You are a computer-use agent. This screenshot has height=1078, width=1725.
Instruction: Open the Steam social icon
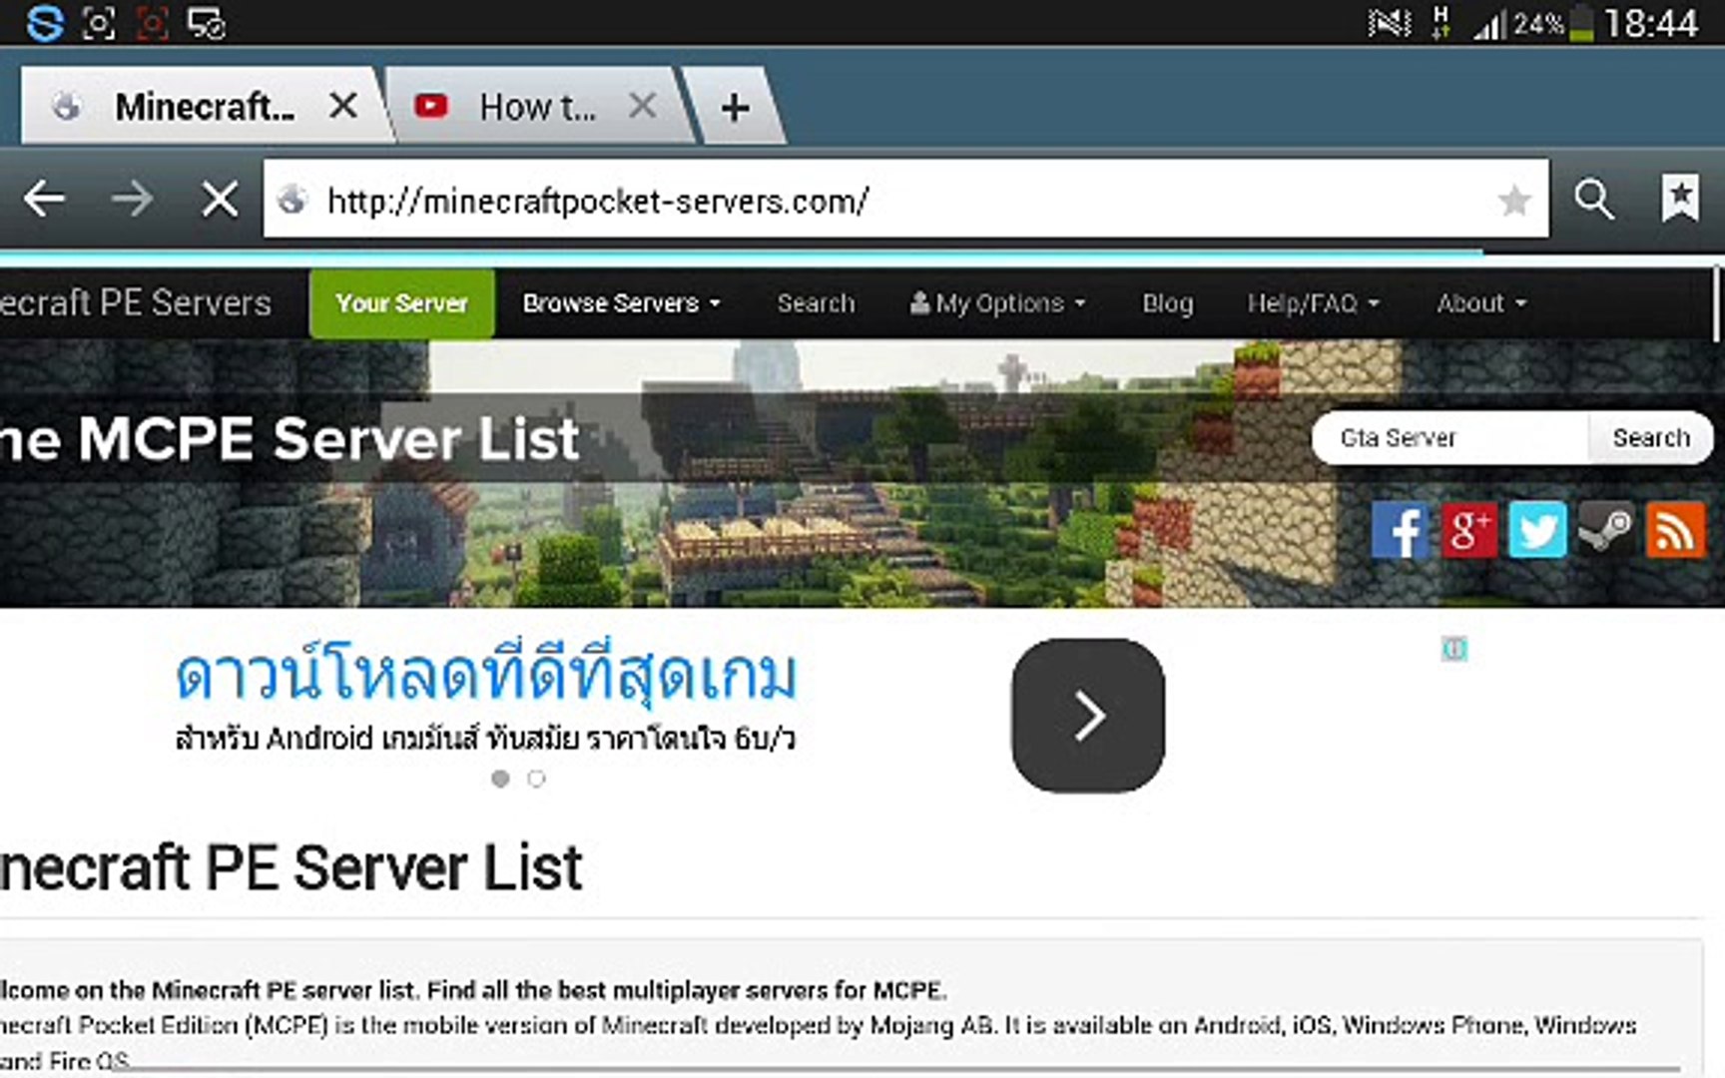[1606, 530]
